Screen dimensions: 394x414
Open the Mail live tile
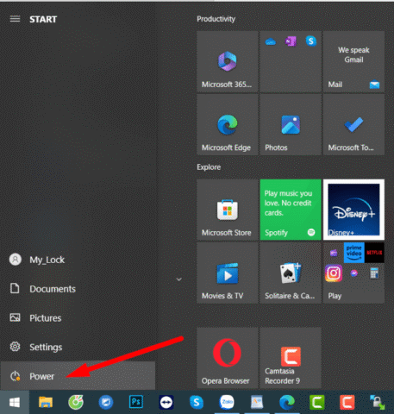[353, 61]
